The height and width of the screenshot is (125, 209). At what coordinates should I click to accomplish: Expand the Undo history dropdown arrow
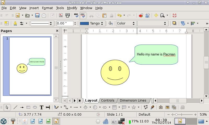click(124, 15)
